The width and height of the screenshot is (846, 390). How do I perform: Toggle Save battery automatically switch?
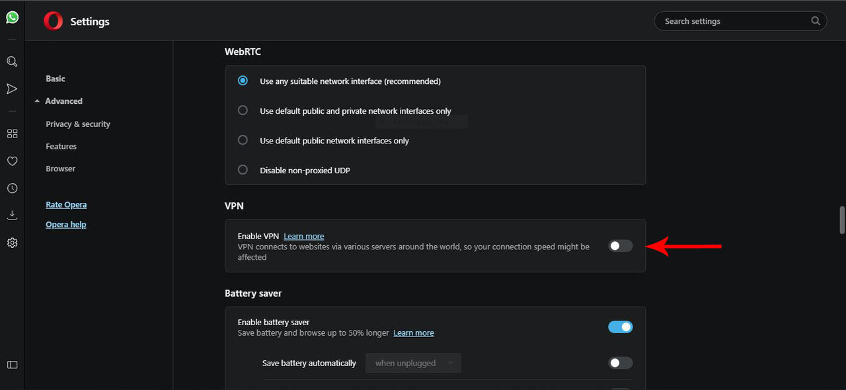(621, 363)
